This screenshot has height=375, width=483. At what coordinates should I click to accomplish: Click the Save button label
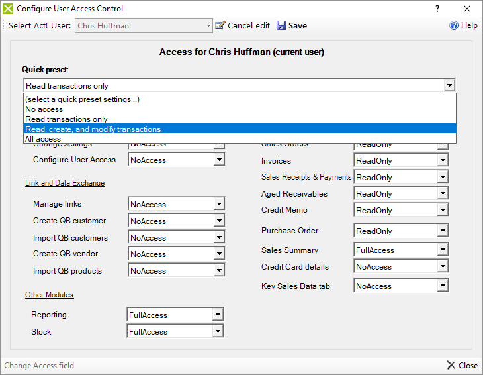point(298,26)
